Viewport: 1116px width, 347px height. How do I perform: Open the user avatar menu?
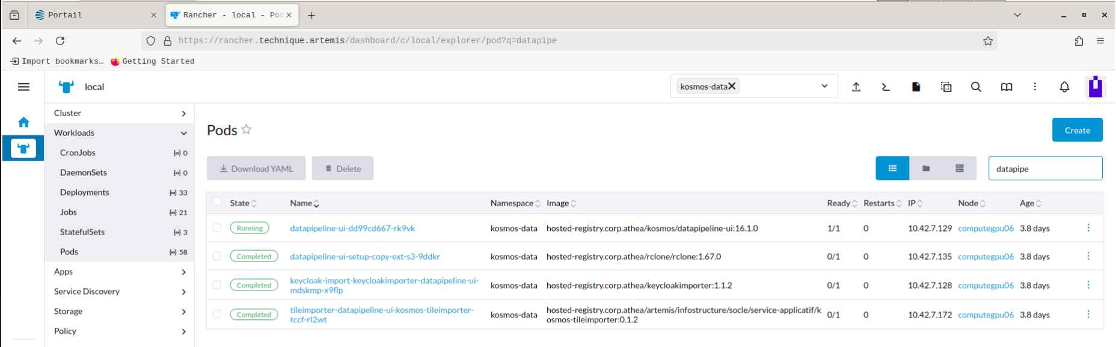[1096, 87]
